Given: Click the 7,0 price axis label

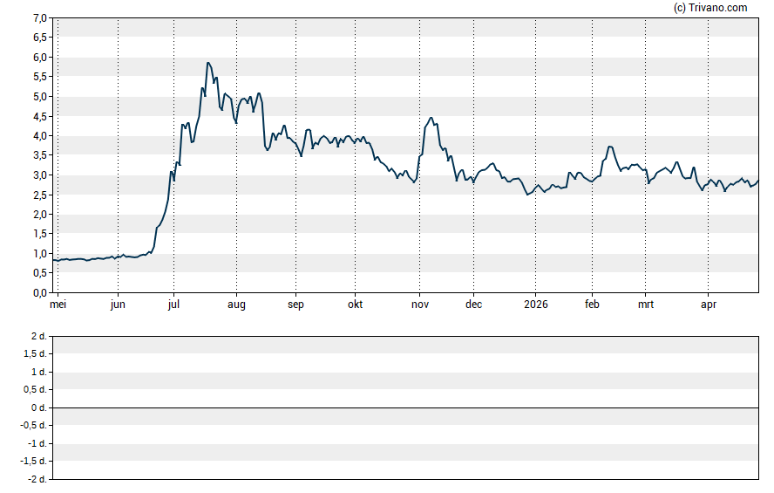Looking at the screenshot, I should pos(39,18).
